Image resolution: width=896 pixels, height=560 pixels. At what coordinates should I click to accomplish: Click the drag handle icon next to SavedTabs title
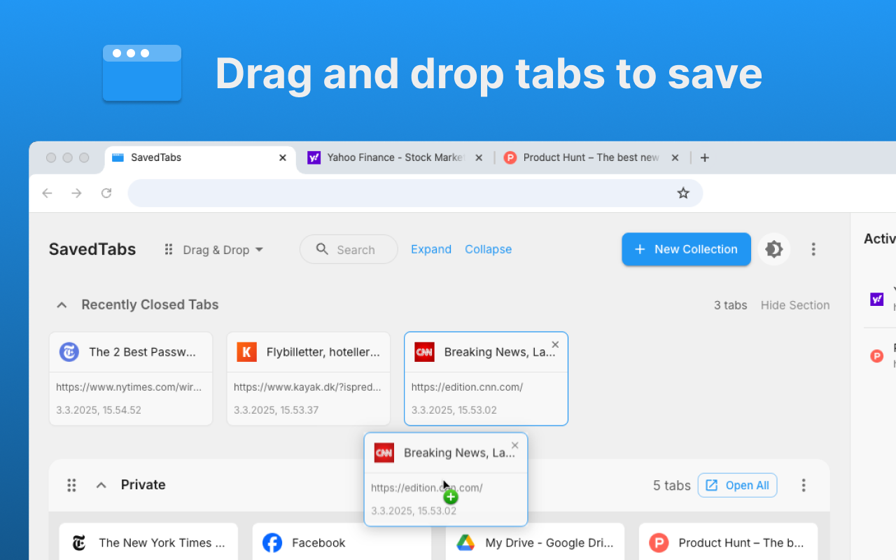pyautogui.click(x=168, y=249)
